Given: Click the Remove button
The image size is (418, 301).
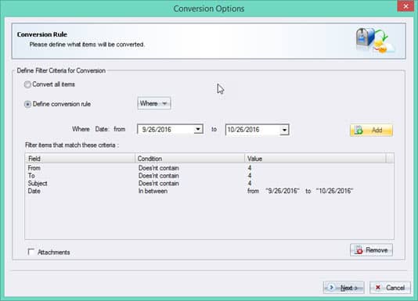Looking at the screenshot, I should click(x=371, y=250).
